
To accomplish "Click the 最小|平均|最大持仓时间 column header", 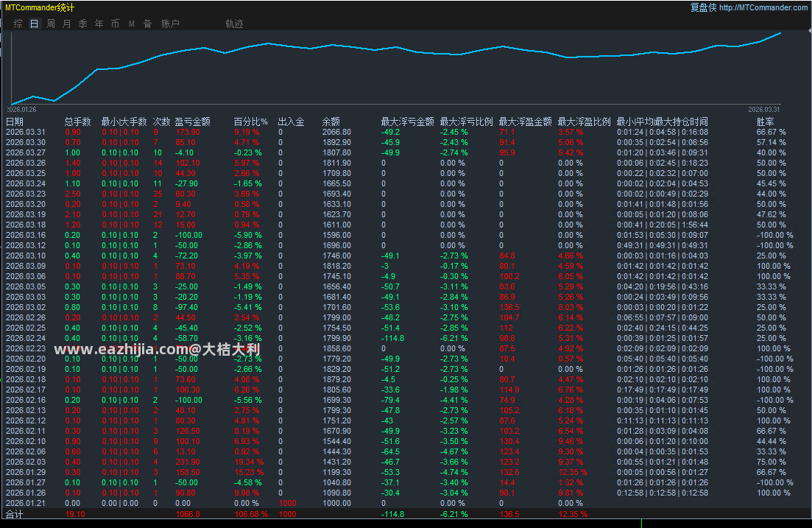I will click(663, 122).
